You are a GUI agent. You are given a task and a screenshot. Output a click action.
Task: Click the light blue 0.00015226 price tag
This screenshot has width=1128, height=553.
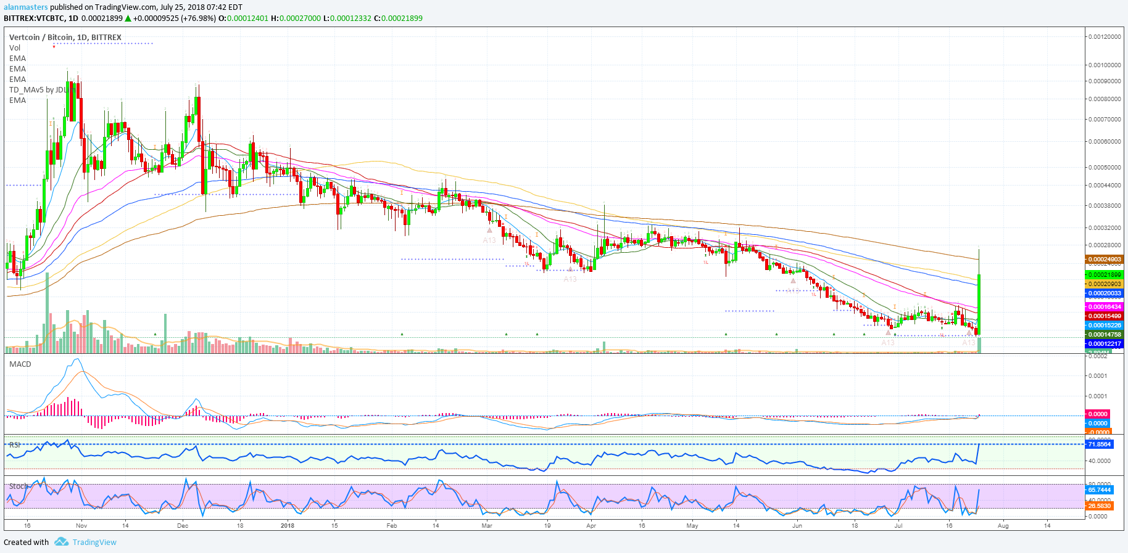tap(1104, 325)
